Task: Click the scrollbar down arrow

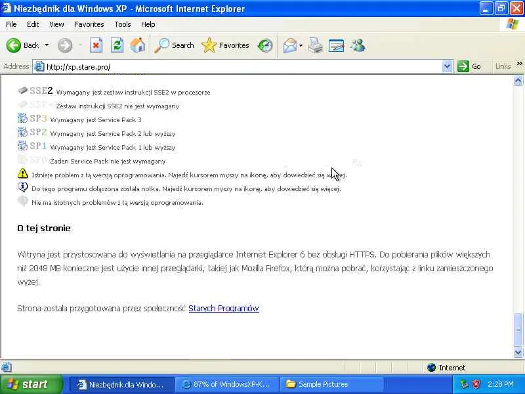Action: (518, 353)
